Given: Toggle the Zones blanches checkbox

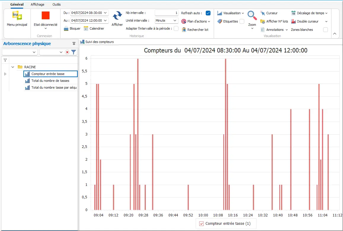Looking at the screenshot, I should (326, 30).
